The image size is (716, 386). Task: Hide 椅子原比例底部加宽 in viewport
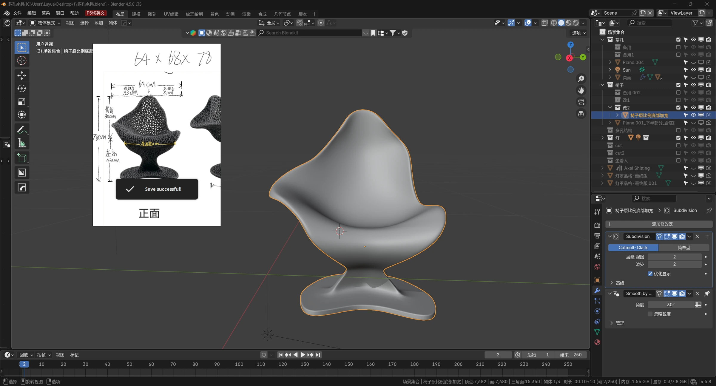click(693, 115)
